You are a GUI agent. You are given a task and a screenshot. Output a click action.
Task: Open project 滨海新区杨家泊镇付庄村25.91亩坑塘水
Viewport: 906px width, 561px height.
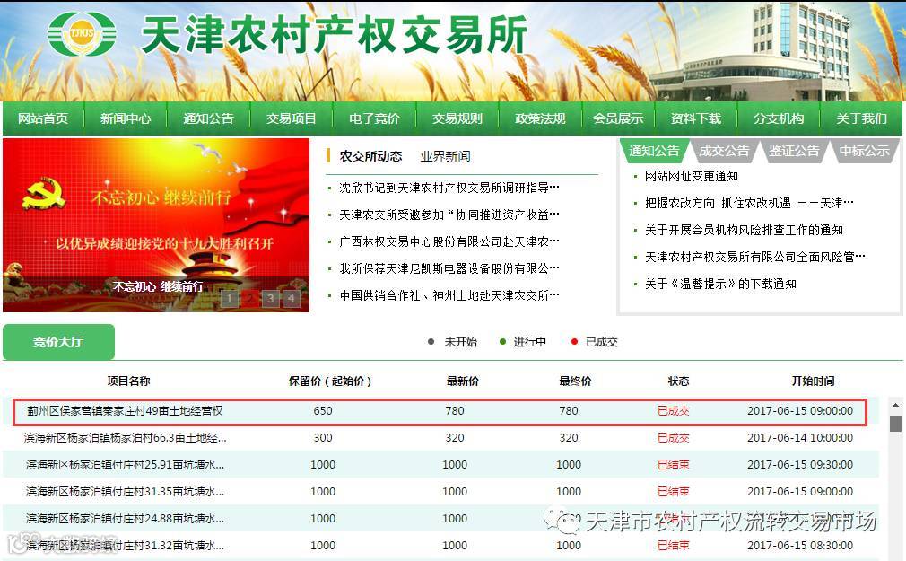(x=125, y=465)
